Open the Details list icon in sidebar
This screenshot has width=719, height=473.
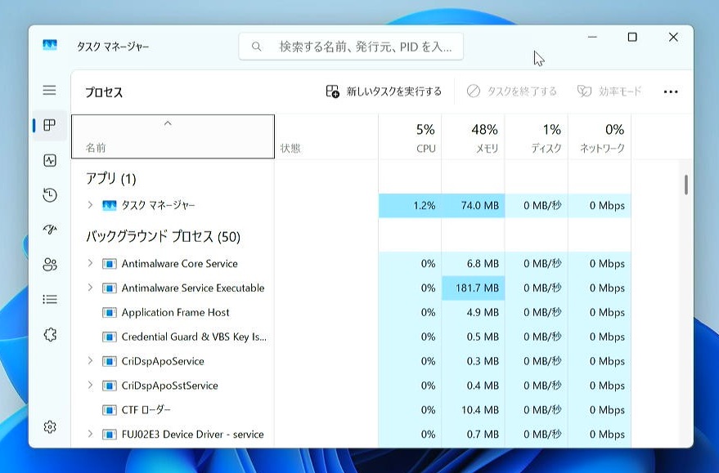[x=50, y=300]
